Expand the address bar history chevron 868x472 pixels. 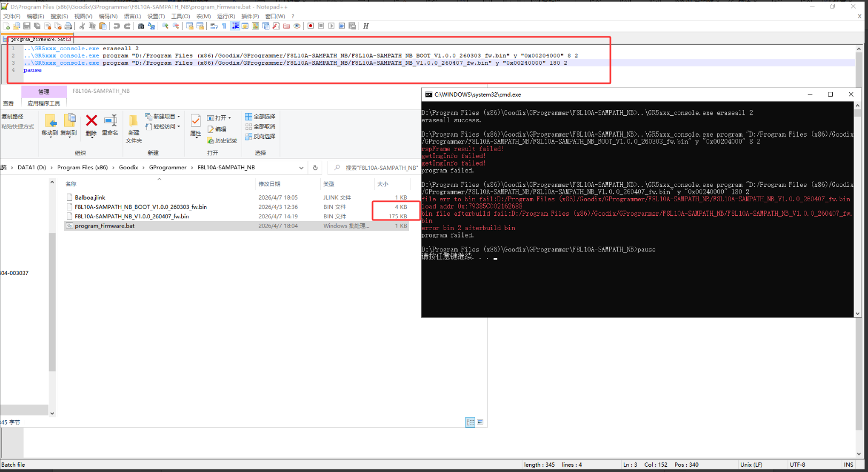pyautogui.click(x=301, y=168)
